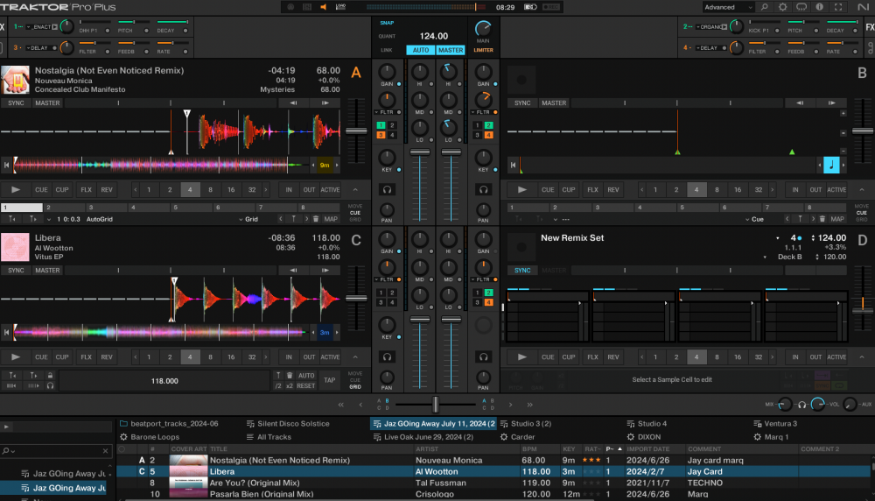Select the Studio 4 favorite playlist
875x501 pixels.
coord(652,424)
